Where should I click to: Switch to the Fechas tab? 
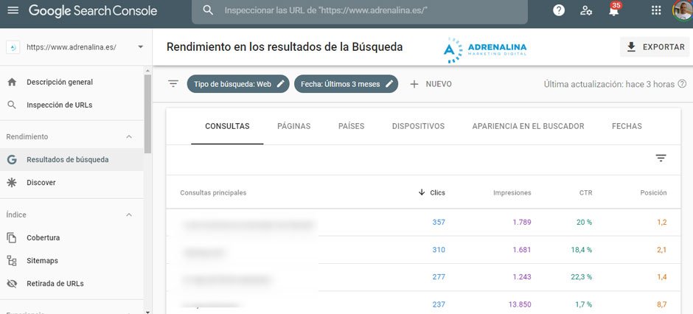(x=627, y=126)
